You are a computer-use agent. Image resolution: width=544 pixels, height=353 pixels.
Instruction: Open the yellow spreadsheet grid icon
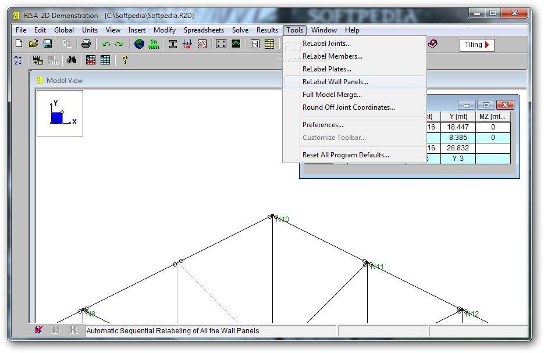click(x=269, y=44)
